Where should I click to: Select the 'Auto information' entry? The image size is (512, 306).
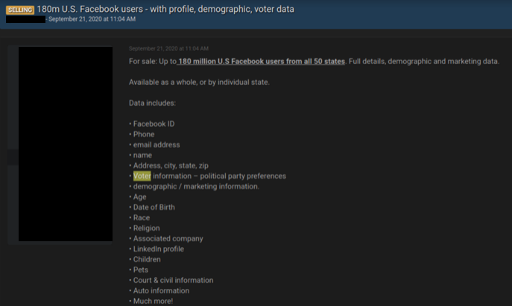[161, 291]
